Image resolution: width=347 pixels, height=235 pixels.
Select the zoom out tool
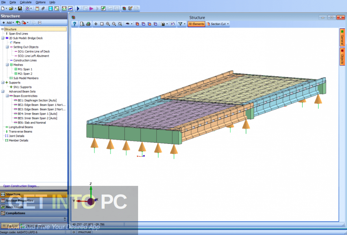coord(114,24)
